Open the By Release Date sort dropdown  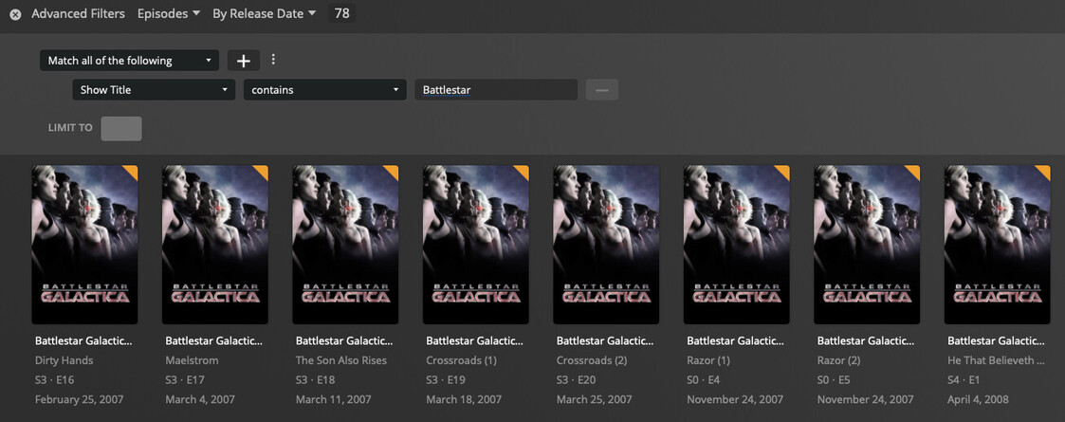tap(265, 13)
